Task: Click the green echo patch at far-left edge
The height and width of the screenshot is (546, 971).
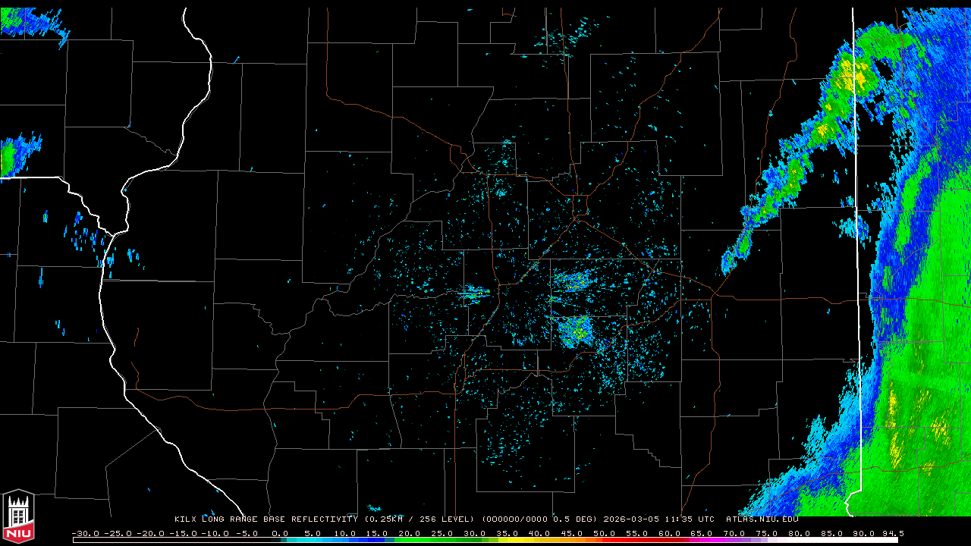Action: (11, 158)
